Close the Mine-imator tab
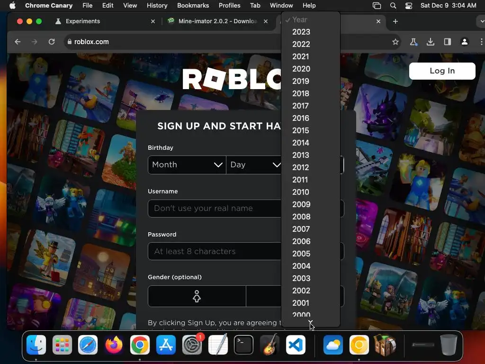 pos(265,21)
